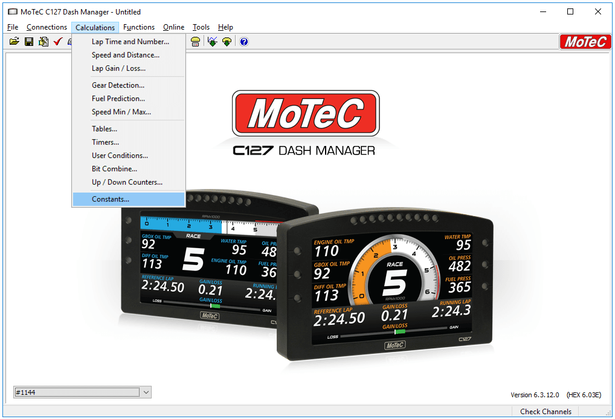
Task: Open User Conditions... entry
Action: point(129,155)
